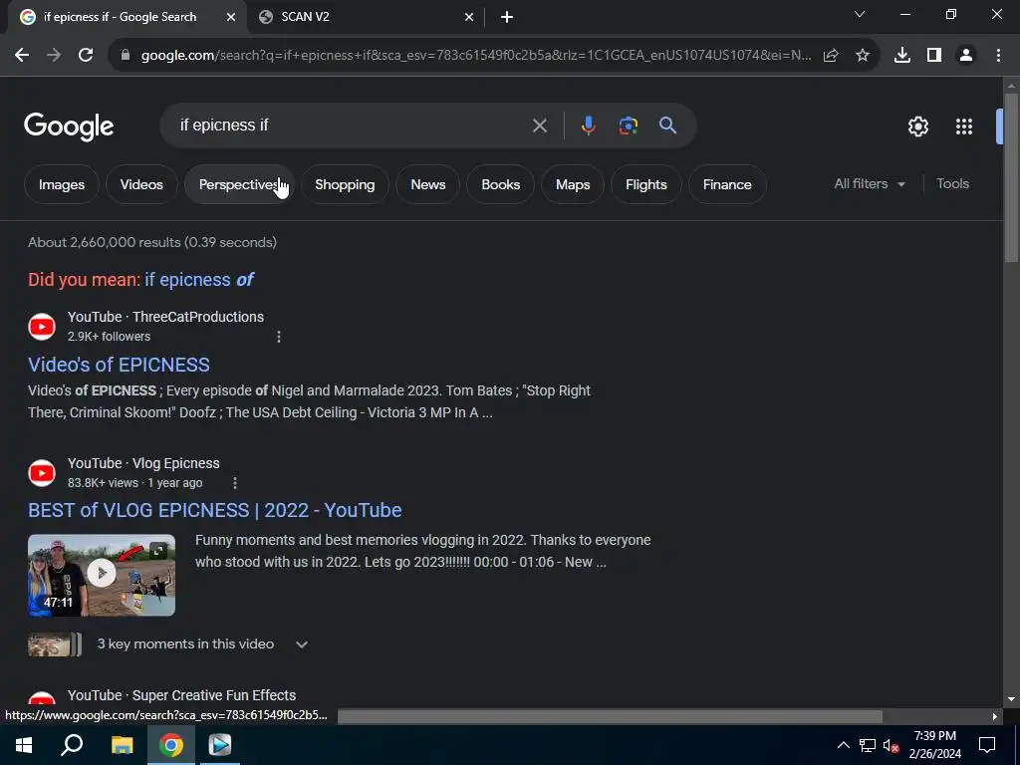Switch to the SCAN V2 tab
The image size is (1020, 765).
(x=367, y=18)
